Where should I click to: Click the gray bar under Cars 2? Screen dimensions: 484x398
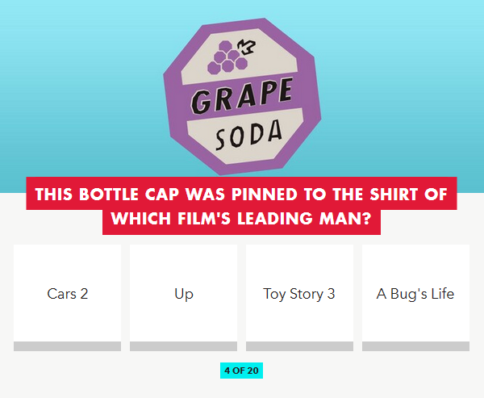[67, 346]
